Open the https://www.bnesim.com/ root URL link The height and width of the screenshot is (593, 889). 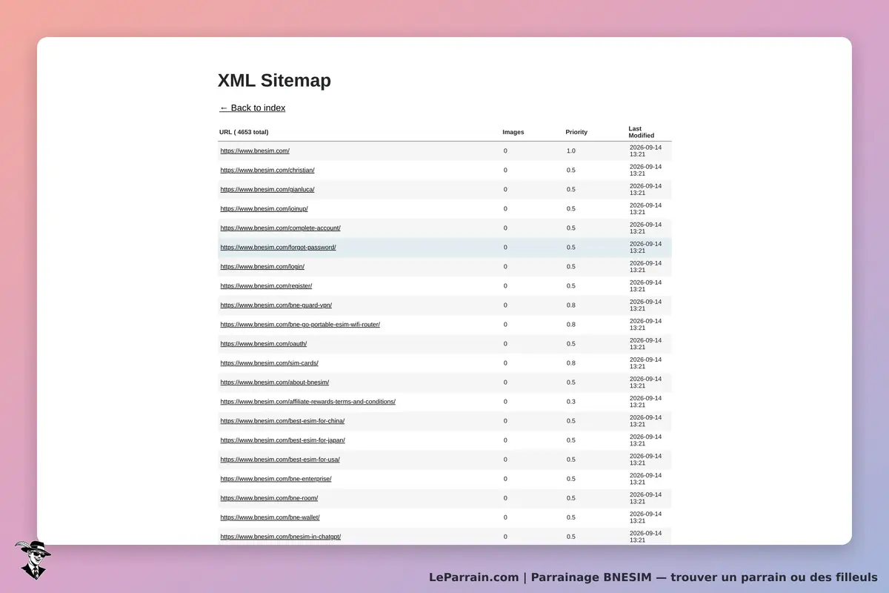(x=255, y=151)
